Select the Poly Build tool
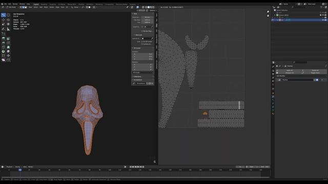The width and height of the screenshot is (328, 184). click(8, 47)
